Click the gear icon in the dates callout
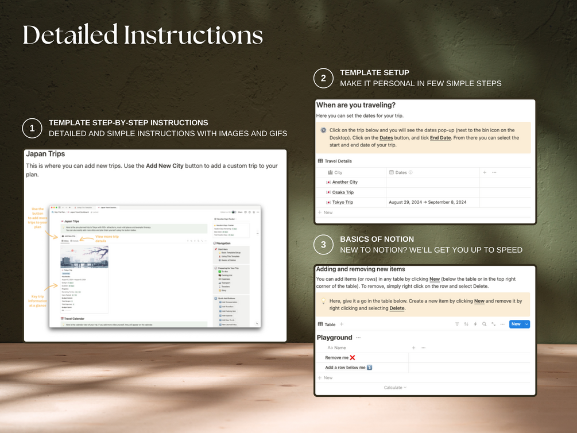 coord(323,130)
